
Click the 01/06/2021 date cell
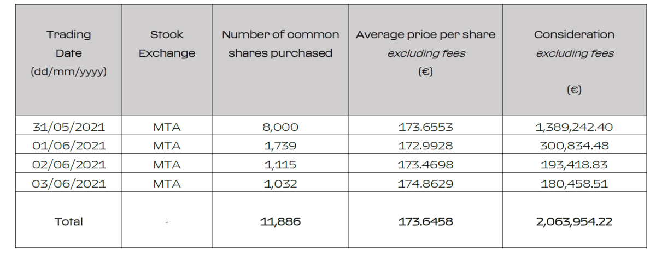[69, 146]
